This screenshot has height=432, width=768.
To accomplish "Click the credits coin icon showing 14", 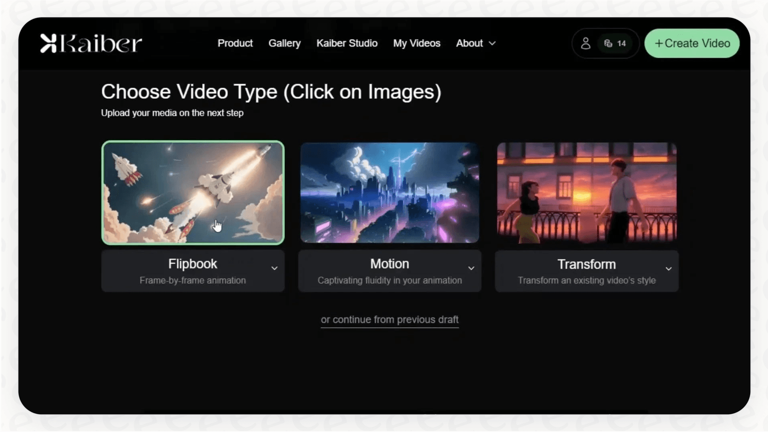I will click(608, 43).
